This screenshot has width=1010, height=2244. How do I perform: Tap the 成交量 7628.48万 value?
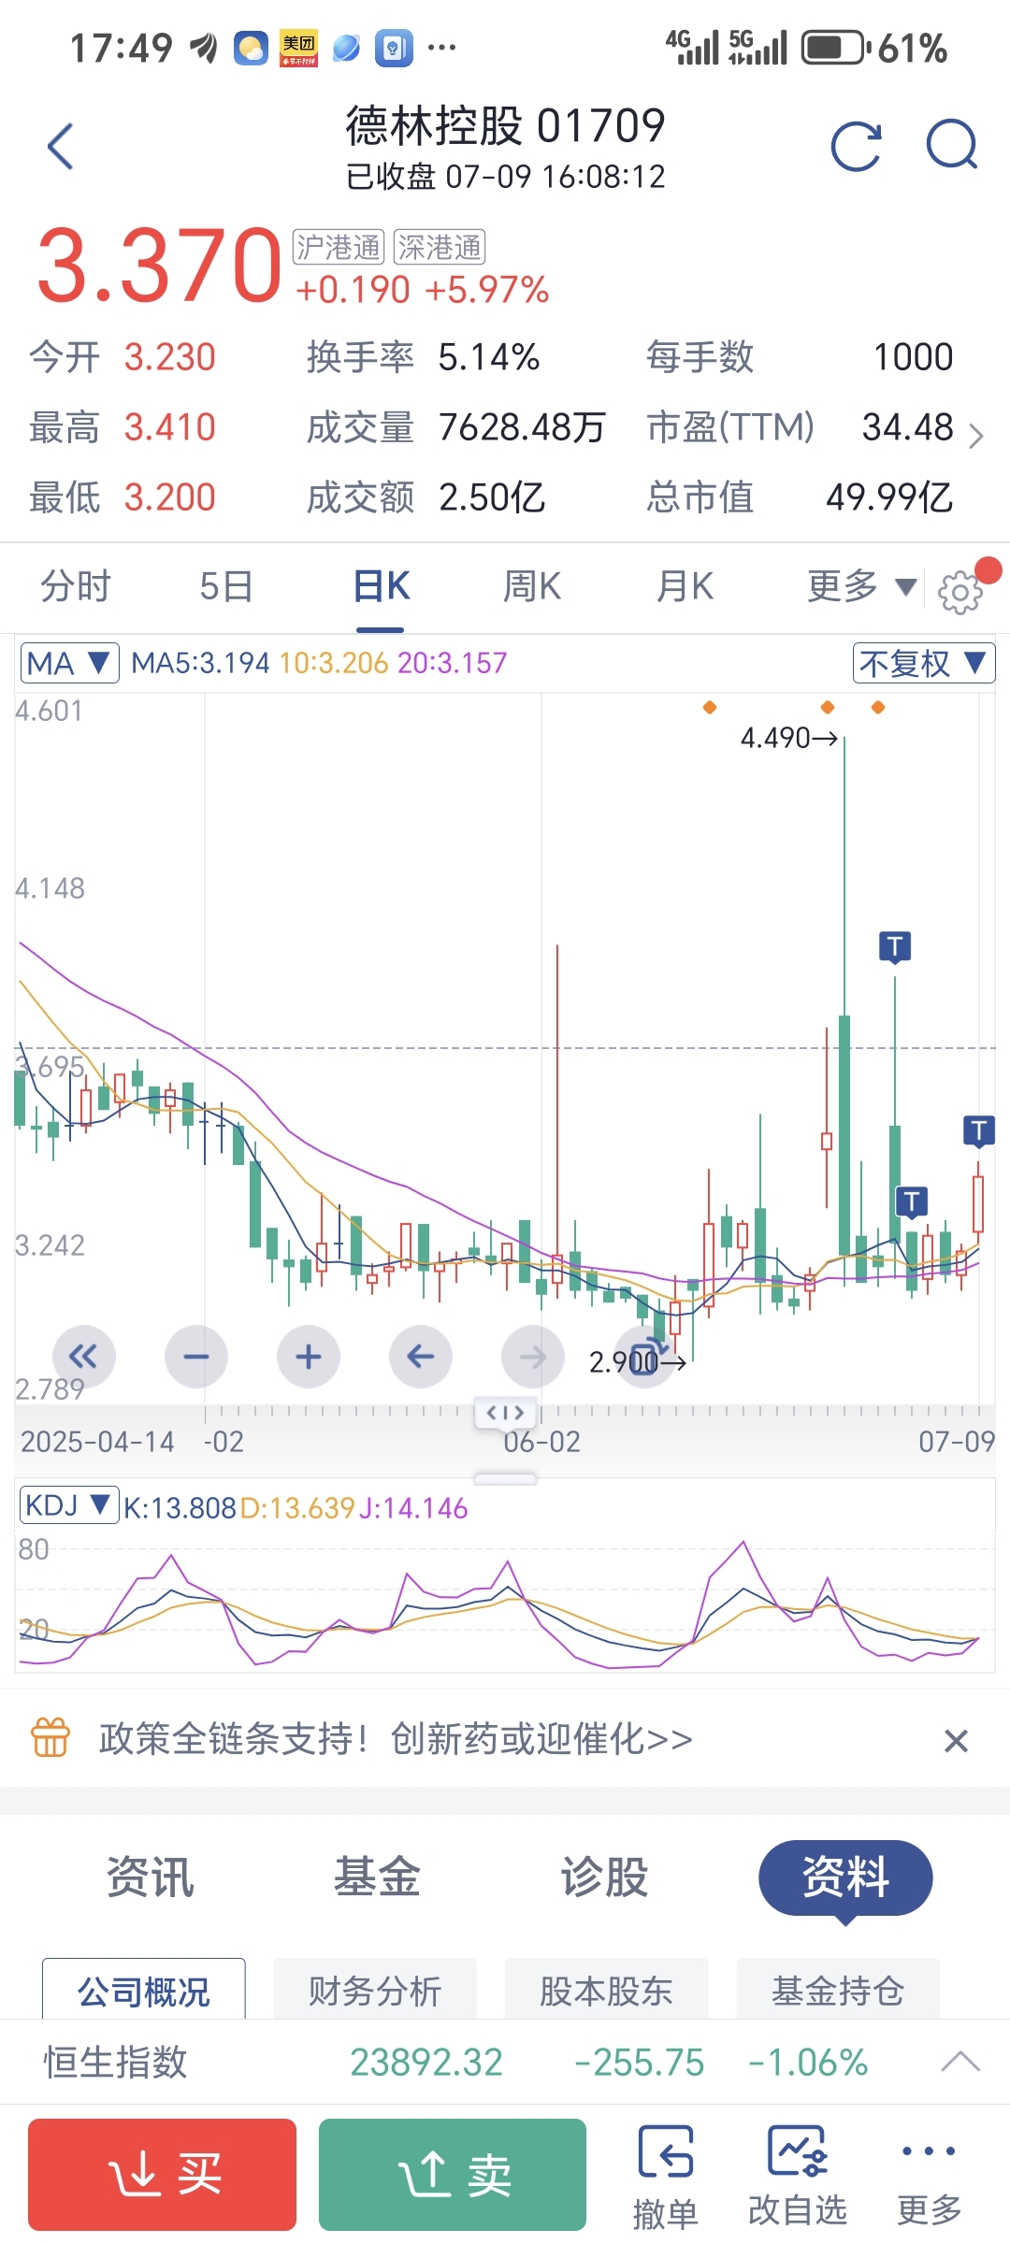pos(522,427)
